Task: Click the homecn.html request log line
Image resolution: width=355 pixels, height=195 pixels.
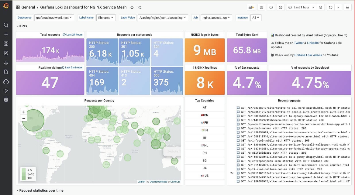Action: click(x=282, y=120)
